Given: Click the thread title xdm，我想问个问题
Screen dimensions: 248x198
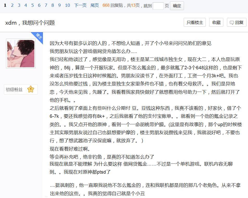Looking at the screenshot, I should tap(30, 23).
